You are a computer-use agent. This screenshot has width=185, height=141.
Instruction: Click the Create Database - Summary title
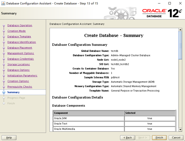pos(114,35)
